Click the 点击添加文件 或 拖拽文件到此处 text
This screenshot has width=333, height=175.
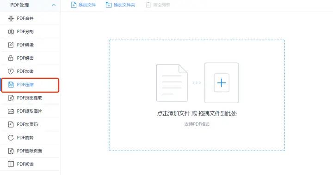[x=197, y=114]
